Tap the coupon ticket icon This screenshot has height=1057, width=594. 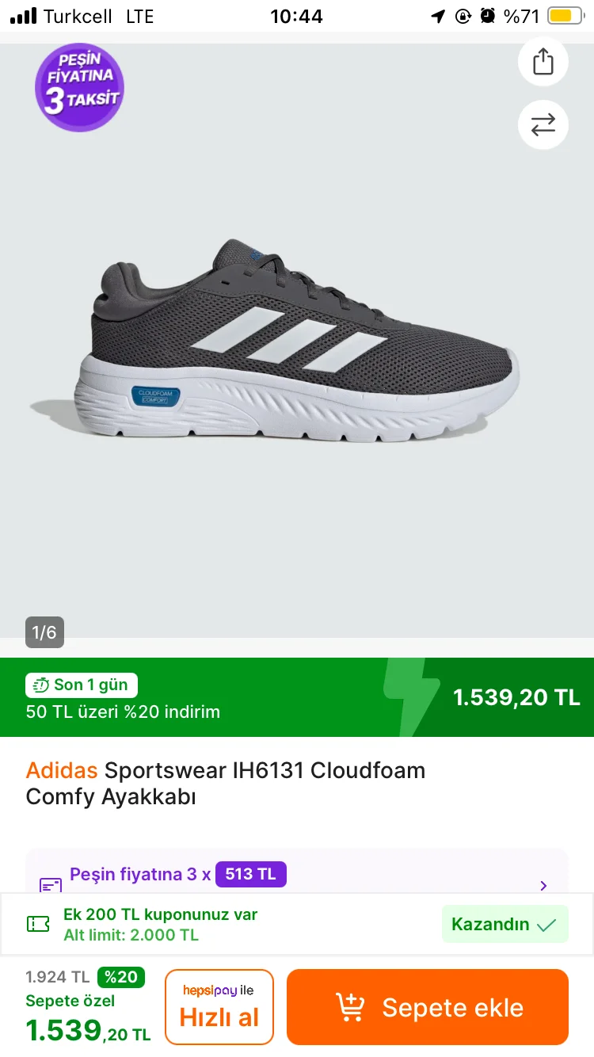pyautogui.click(x=38, y=924)
